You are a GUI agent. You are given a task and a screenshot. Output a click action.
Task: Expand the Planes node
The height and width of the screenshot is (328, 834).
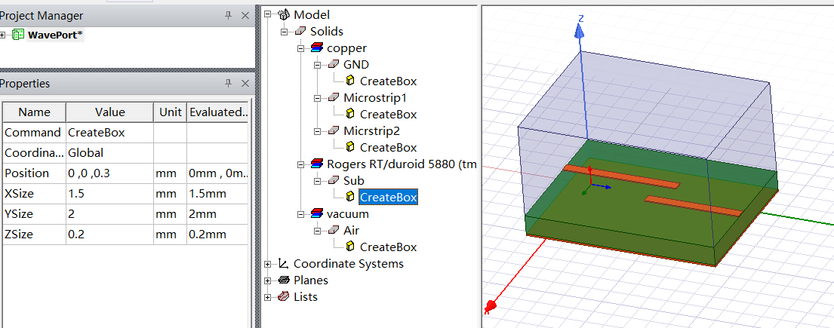pyautogui.click(x=267, y=280)
